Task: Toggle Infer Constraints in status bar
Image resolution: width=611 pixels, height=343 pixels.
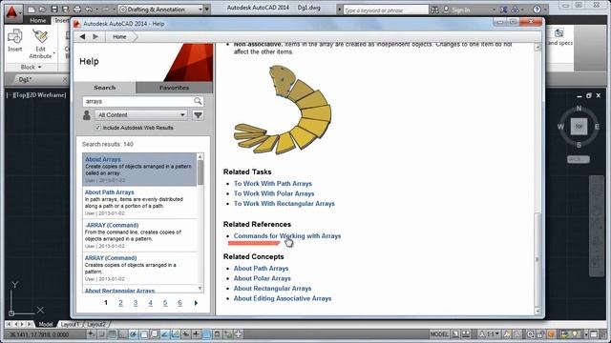Action: (92, 334)
